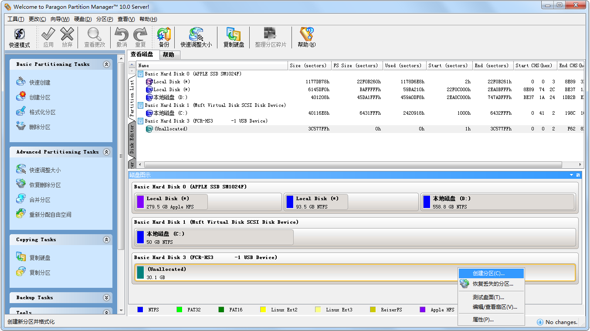Screen dimensions: 590x331
Task: Collapse Advanced Partitioning Tasks panel
Action: (x=107, y=152)
